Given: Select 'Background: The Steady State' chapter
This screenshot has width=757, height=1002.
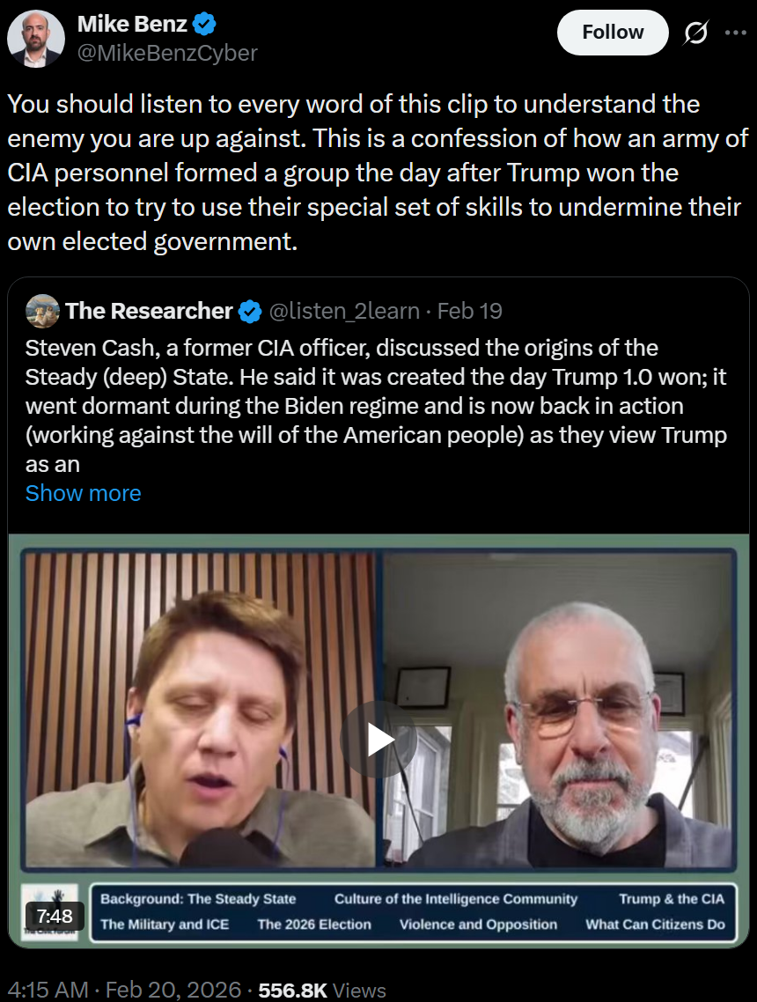Looking at the screenshot, I should click(x=198, y=899).
